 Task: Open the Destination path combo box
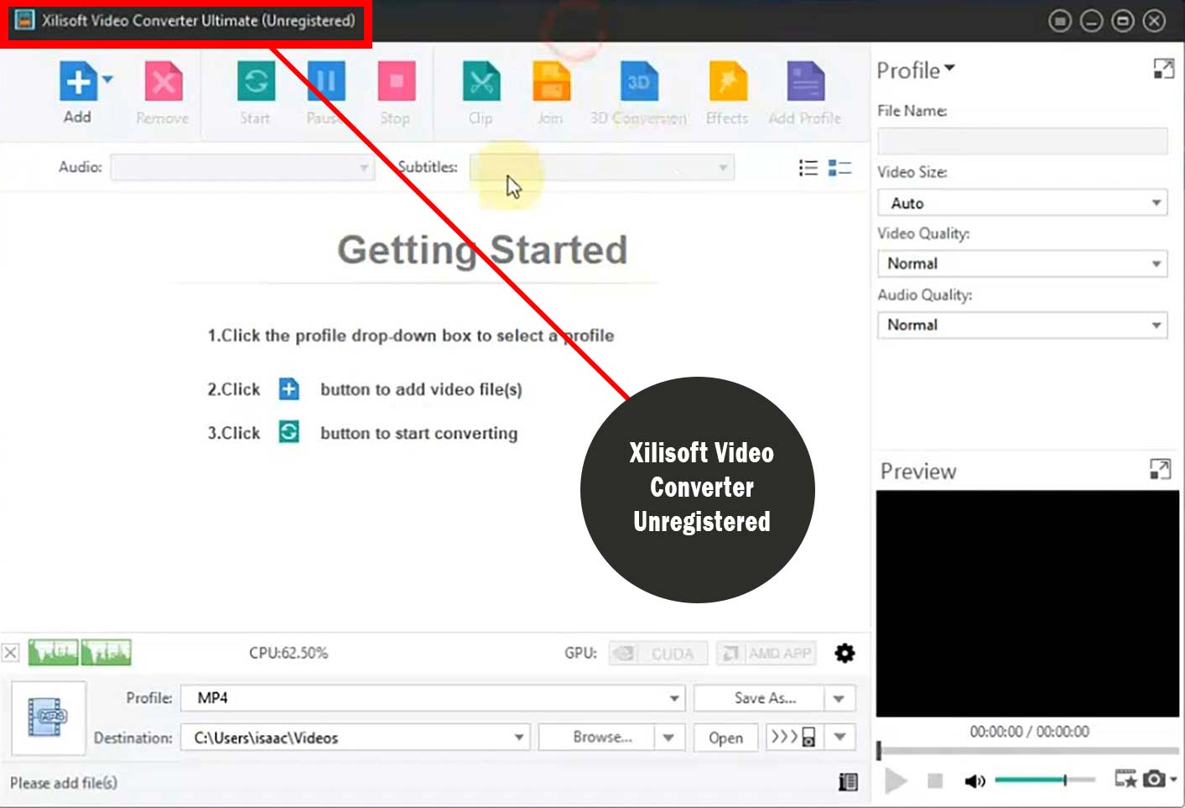[356, 738]
